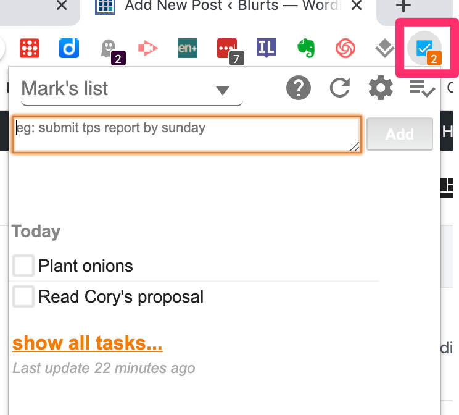
Task: Click the refresh tasks icon
Action: click(340, 87)
